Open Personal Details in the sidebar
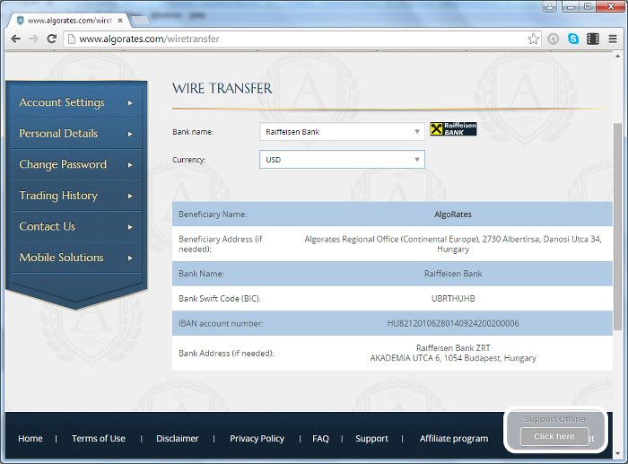The height and width of the screenshot is (464, 628). (x=74, y=134)
